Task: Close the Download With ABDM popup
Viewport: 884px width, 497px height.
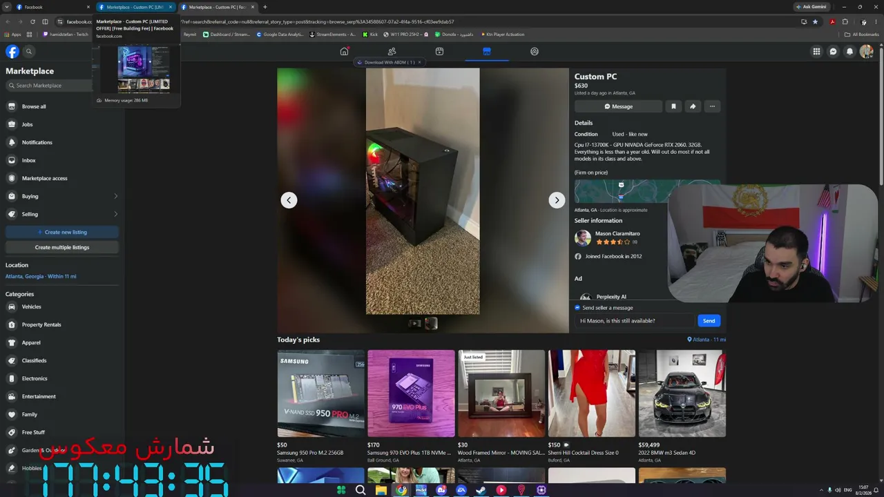Action: 419,62
